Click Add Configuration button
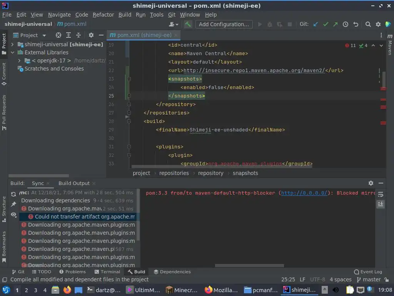This screenshot has width=394, height=296. click(224, 24)
